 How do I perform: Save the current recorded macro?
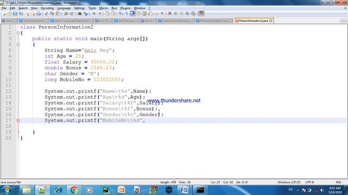(194, 14)
